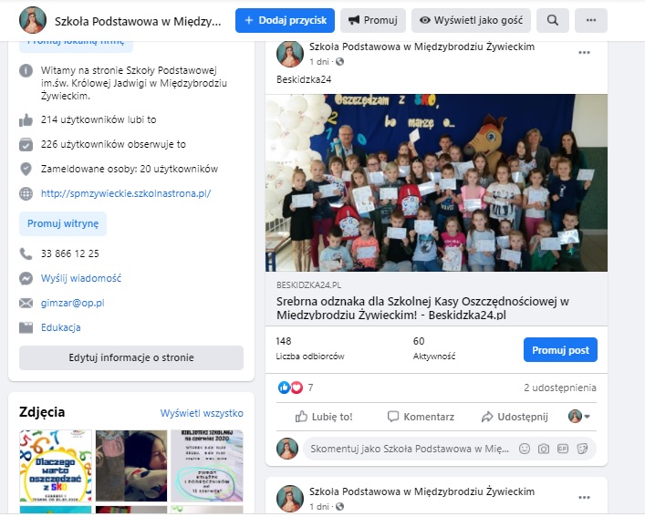
Task: Click the globe icon on the bottom post
Action: coord(339,507)
